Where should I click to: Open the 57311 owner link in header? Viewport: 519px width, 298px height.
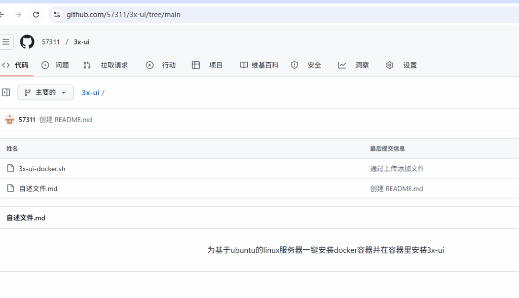(51, 42)
